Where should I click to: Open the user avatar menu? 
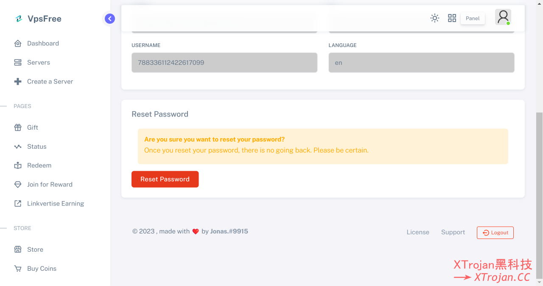click(x=503, y=17)
